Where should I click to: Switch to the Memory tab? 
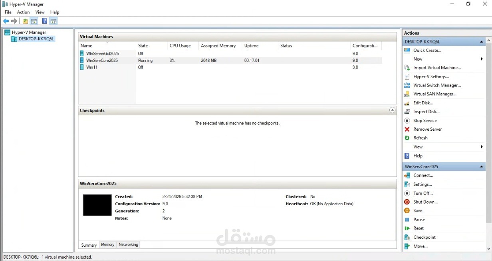click(108, 245)
